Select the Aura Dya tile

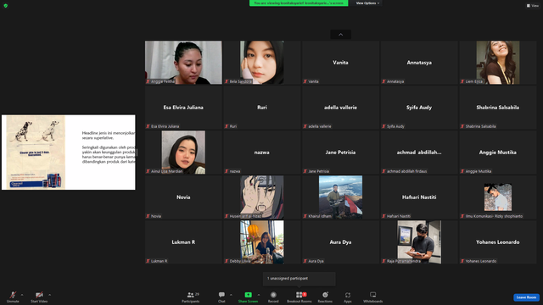[x=341, y=242]
